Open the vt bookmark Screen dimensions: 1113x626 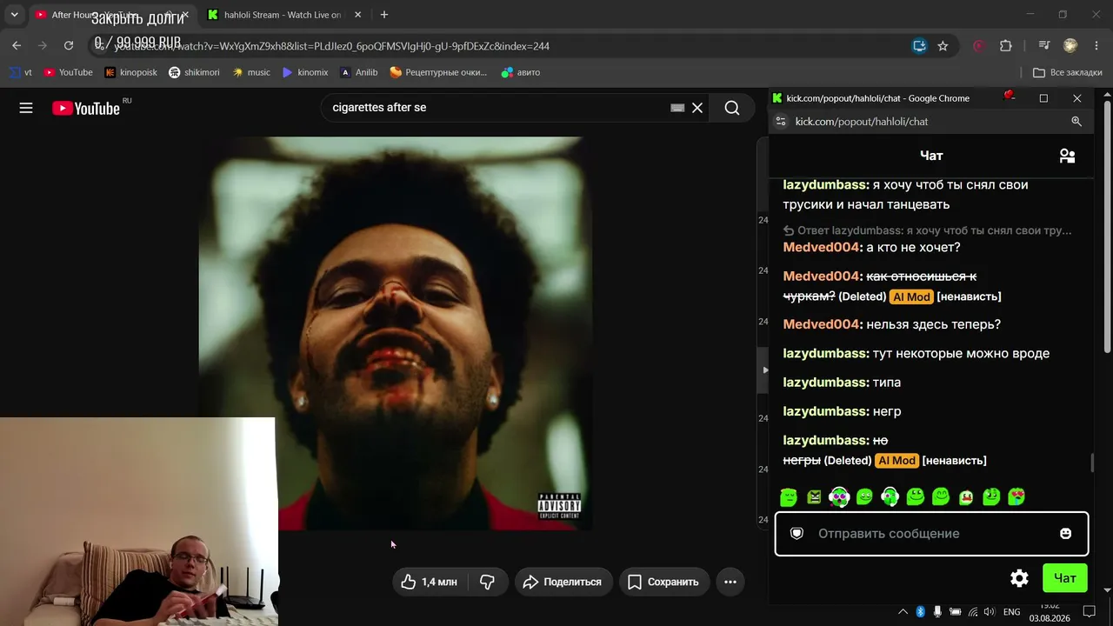coord(21,72)
